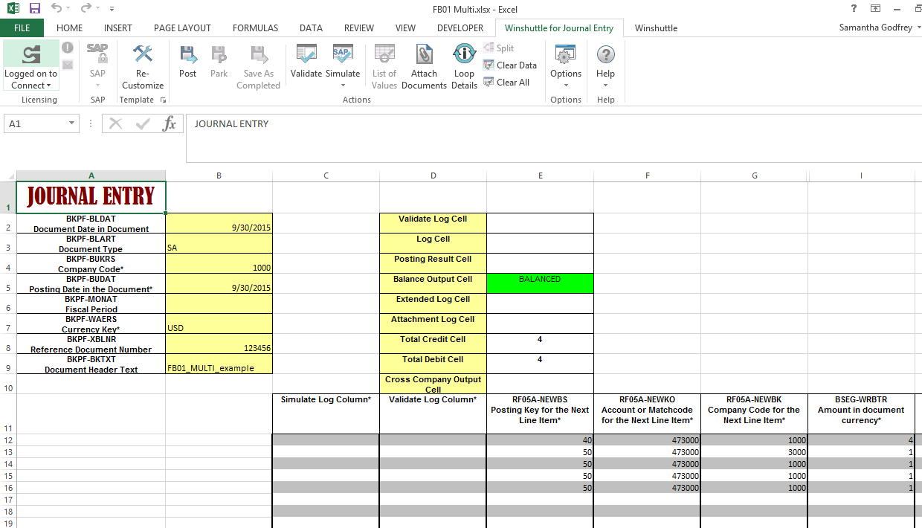Click the Simulate icon
922x528 pixels.
click(342, 54)
